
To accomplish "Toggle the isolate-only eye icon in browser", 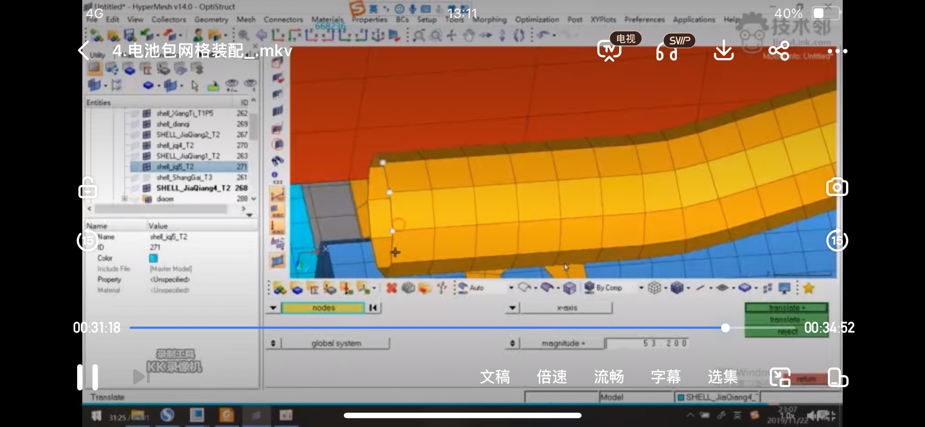I will point(250,85).
